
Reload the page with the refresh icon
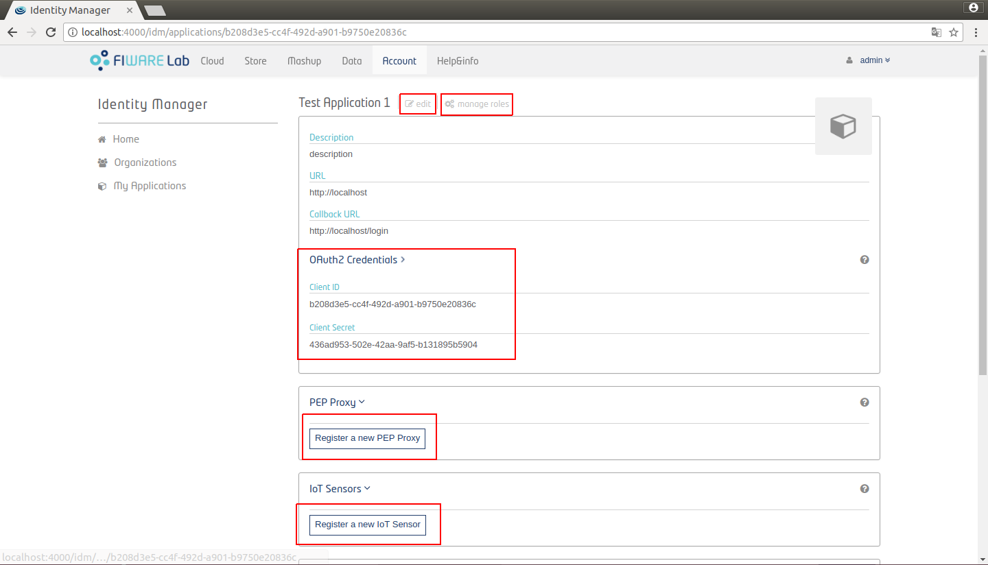(x=51, y=32)
